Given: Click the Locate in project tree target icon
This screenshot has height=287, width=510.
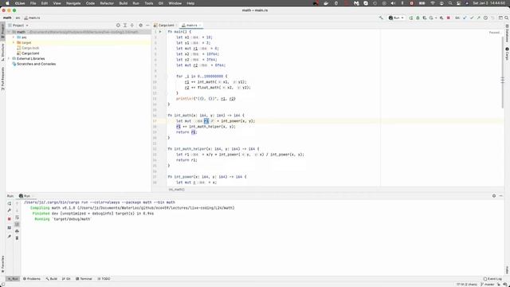Looking at the screenshot, I should click(118, 25).
